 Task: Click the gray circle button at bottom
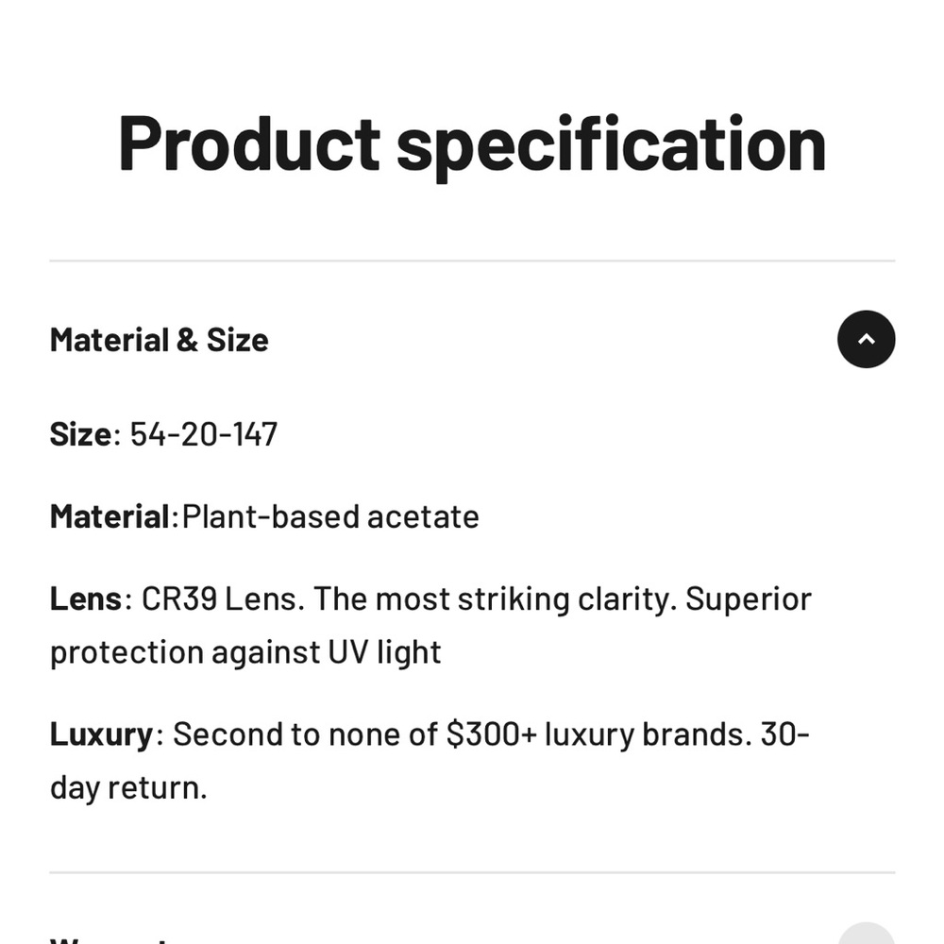pyautogui.click(x=866, y=936)
